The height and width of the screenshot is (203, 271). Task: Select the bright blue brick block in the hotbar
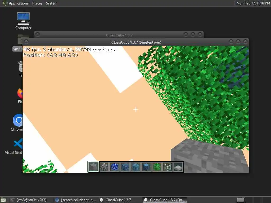coord(114,167)
